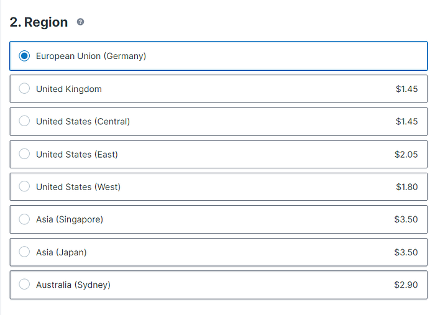Screen dimensions: 435x315
Task: Click the $2.05 price for US East
Action: pyautogui.click(x=406, y=154)
